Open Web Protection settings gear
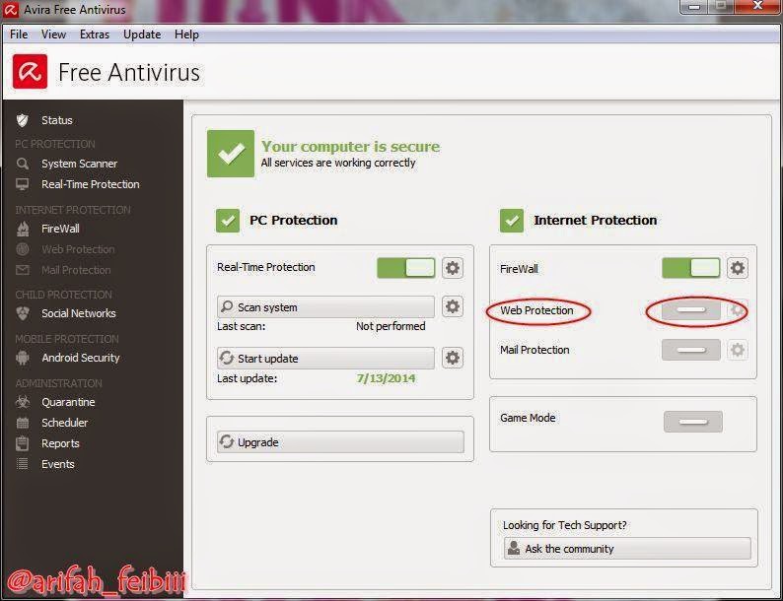Screen dimensions: 783x601 (x=737, y=310)
